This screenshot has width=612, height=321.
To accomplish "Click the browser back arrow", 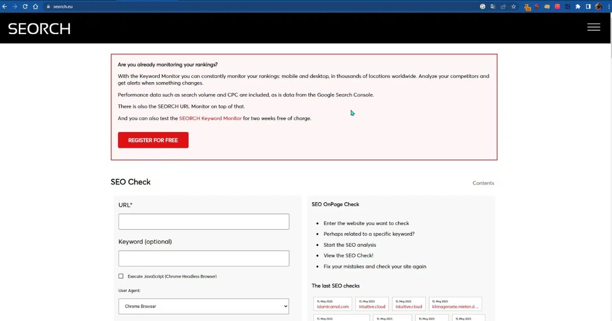I will (x=5, y=7).
